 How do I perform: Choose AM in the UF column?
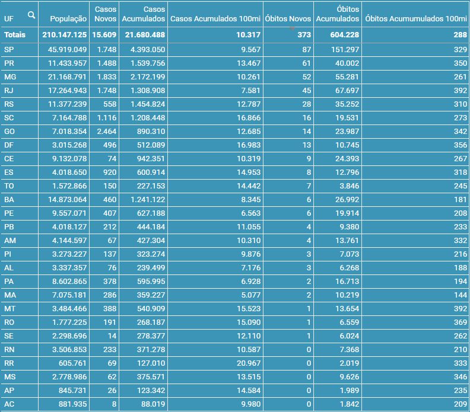point(9,240)
